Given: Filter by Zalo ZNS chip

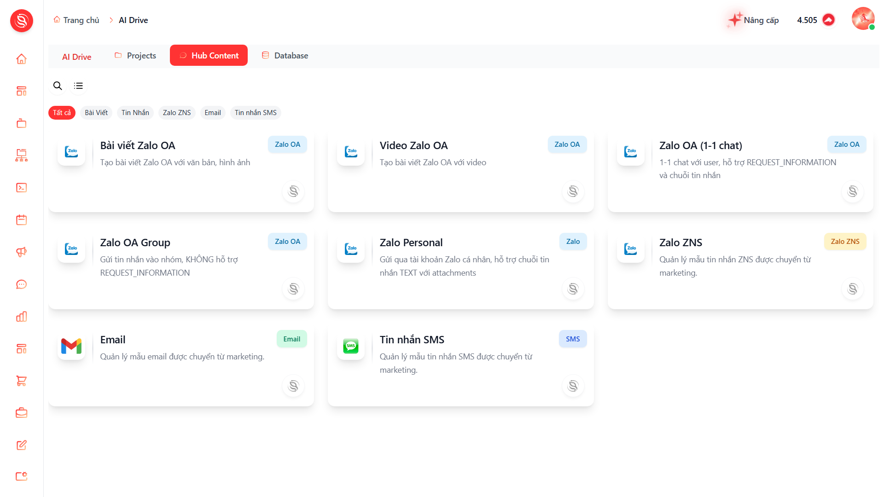Looking at the screenshot, I should tap(177, 113).
